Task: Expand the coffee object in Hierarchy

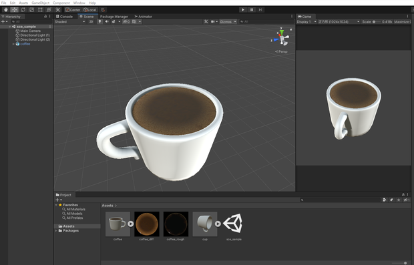Action: tap(13, 44)
